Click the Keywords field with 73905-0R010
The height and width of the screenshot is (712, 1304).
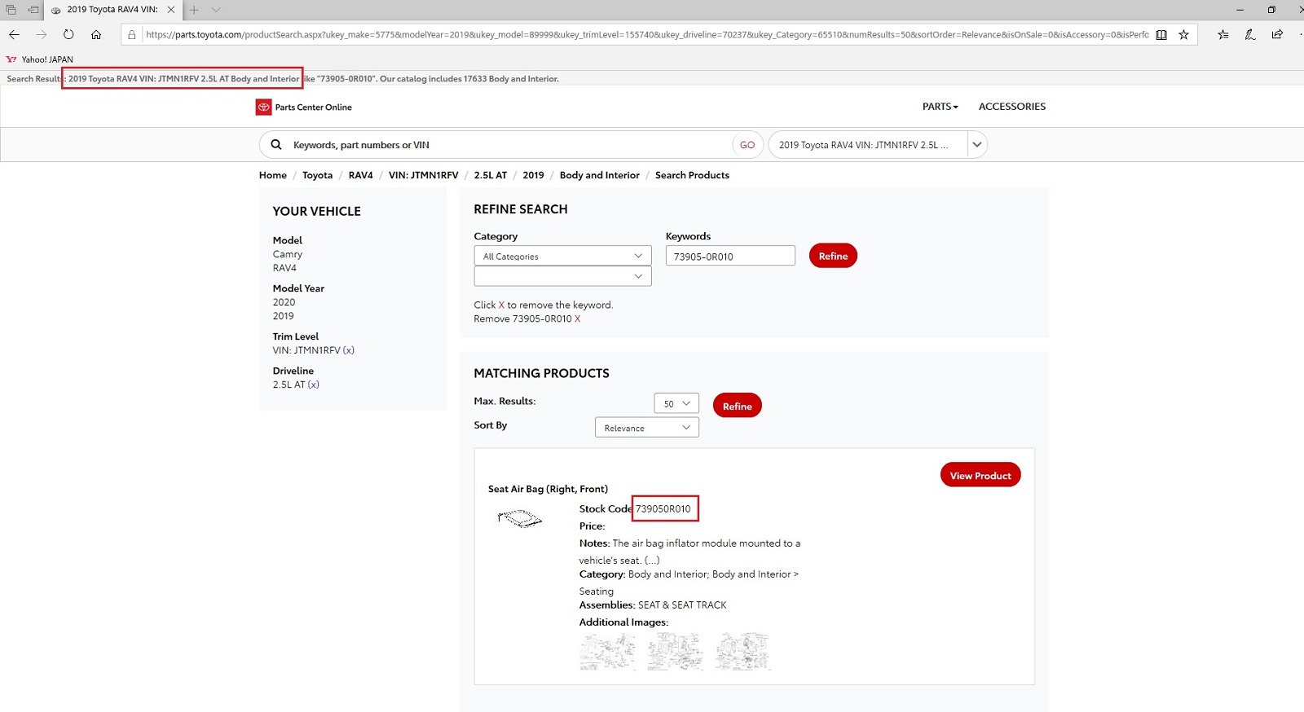click(730, 256)
